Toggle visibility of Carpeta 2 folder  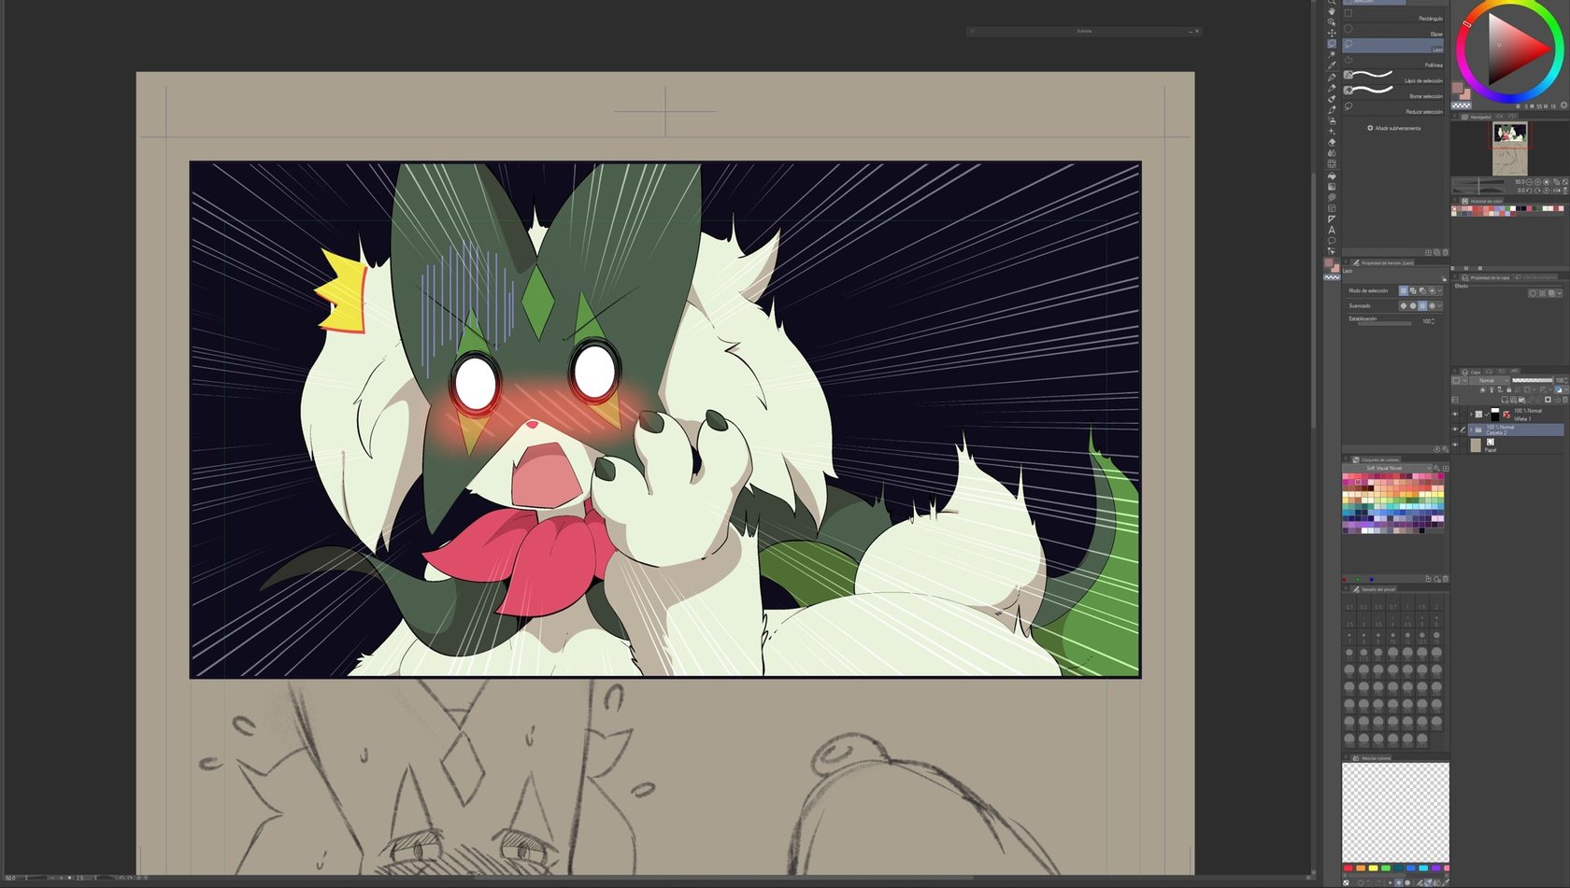tap(1455, 430)
